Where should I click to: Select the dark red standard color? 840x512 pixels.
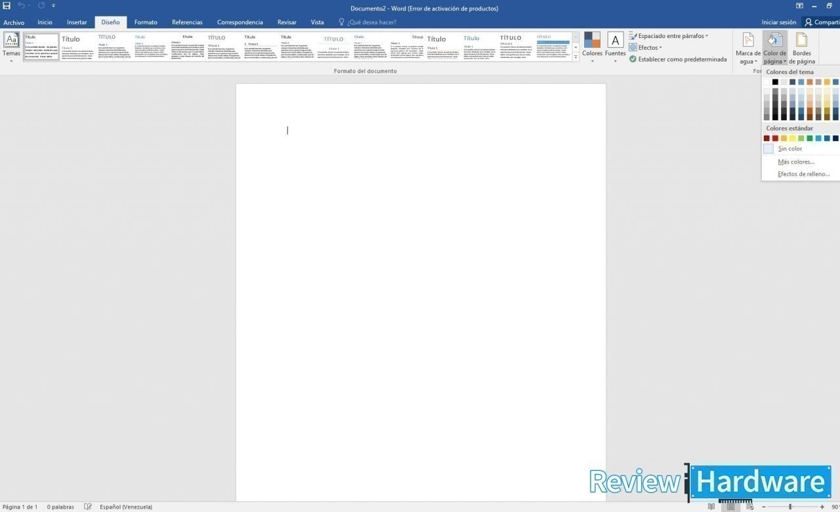pos(766,139)
